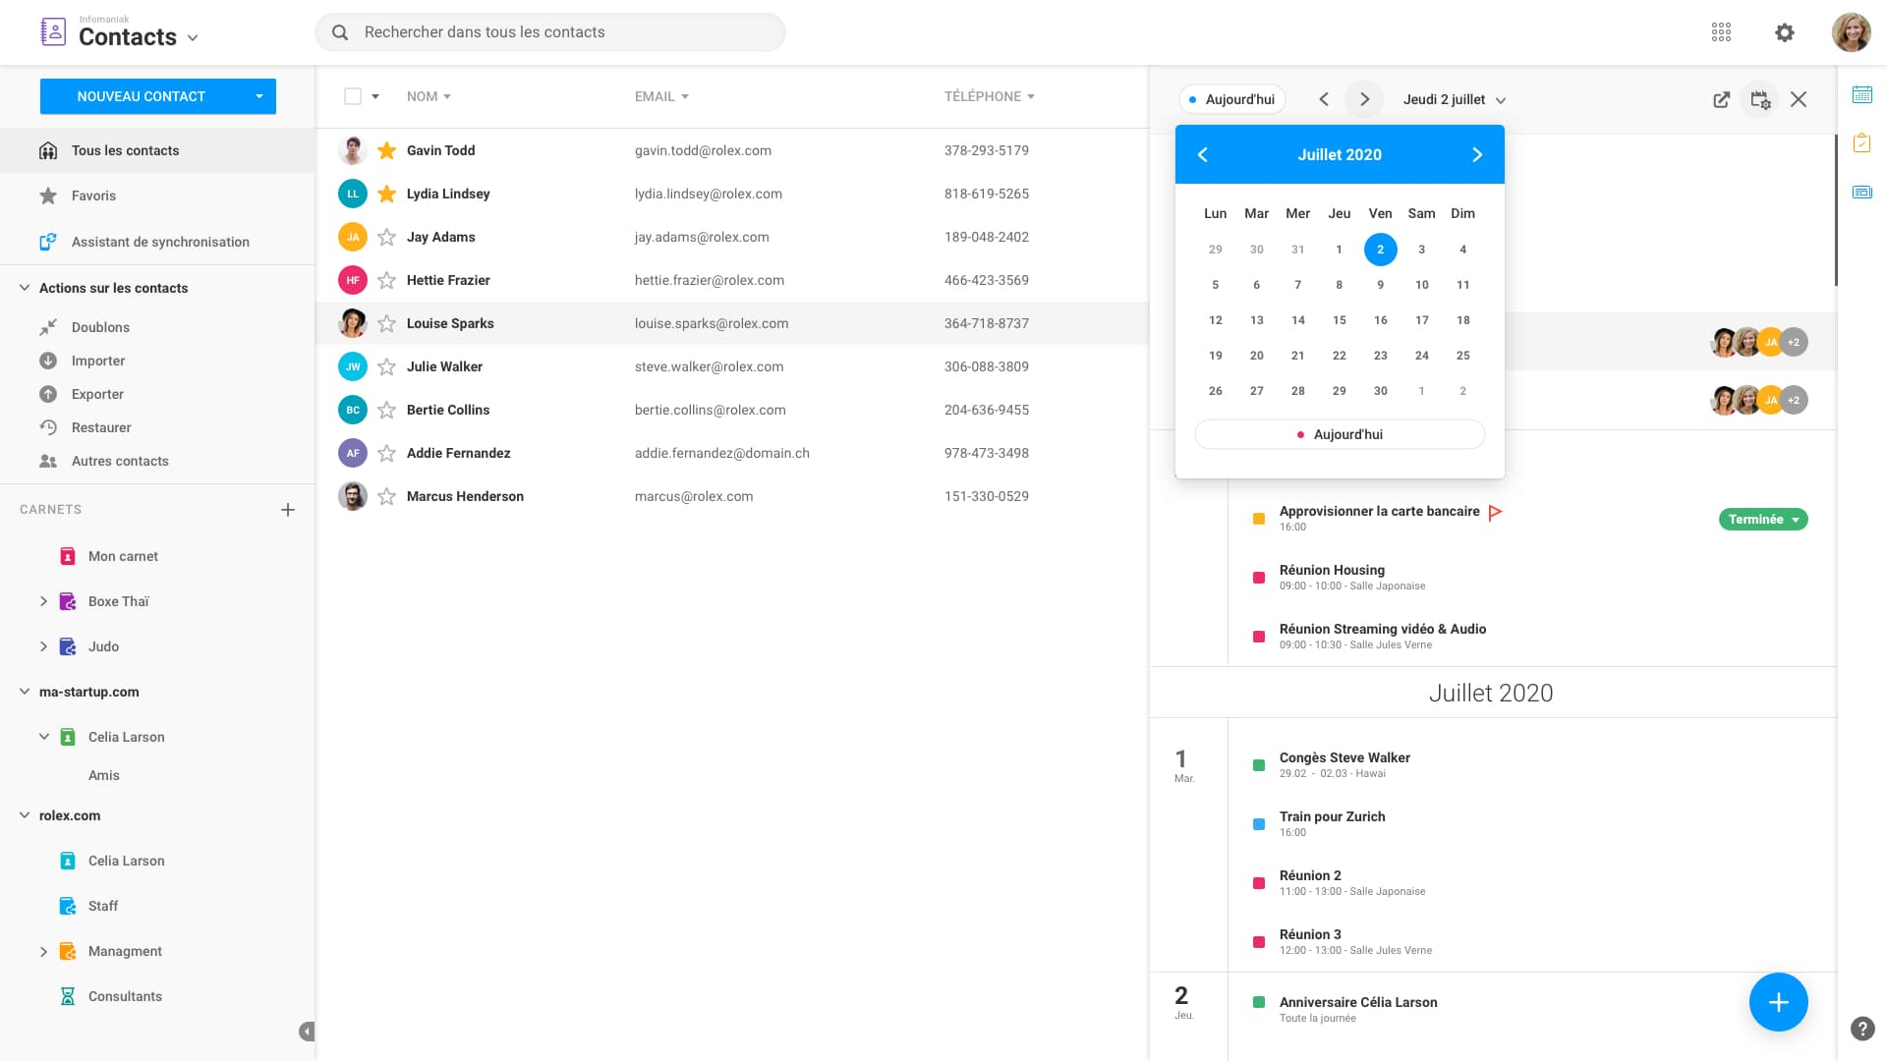Click the Doublons merge icon
The width and height of the screenshot is (1887, 1061).
(x=48, y=327)
